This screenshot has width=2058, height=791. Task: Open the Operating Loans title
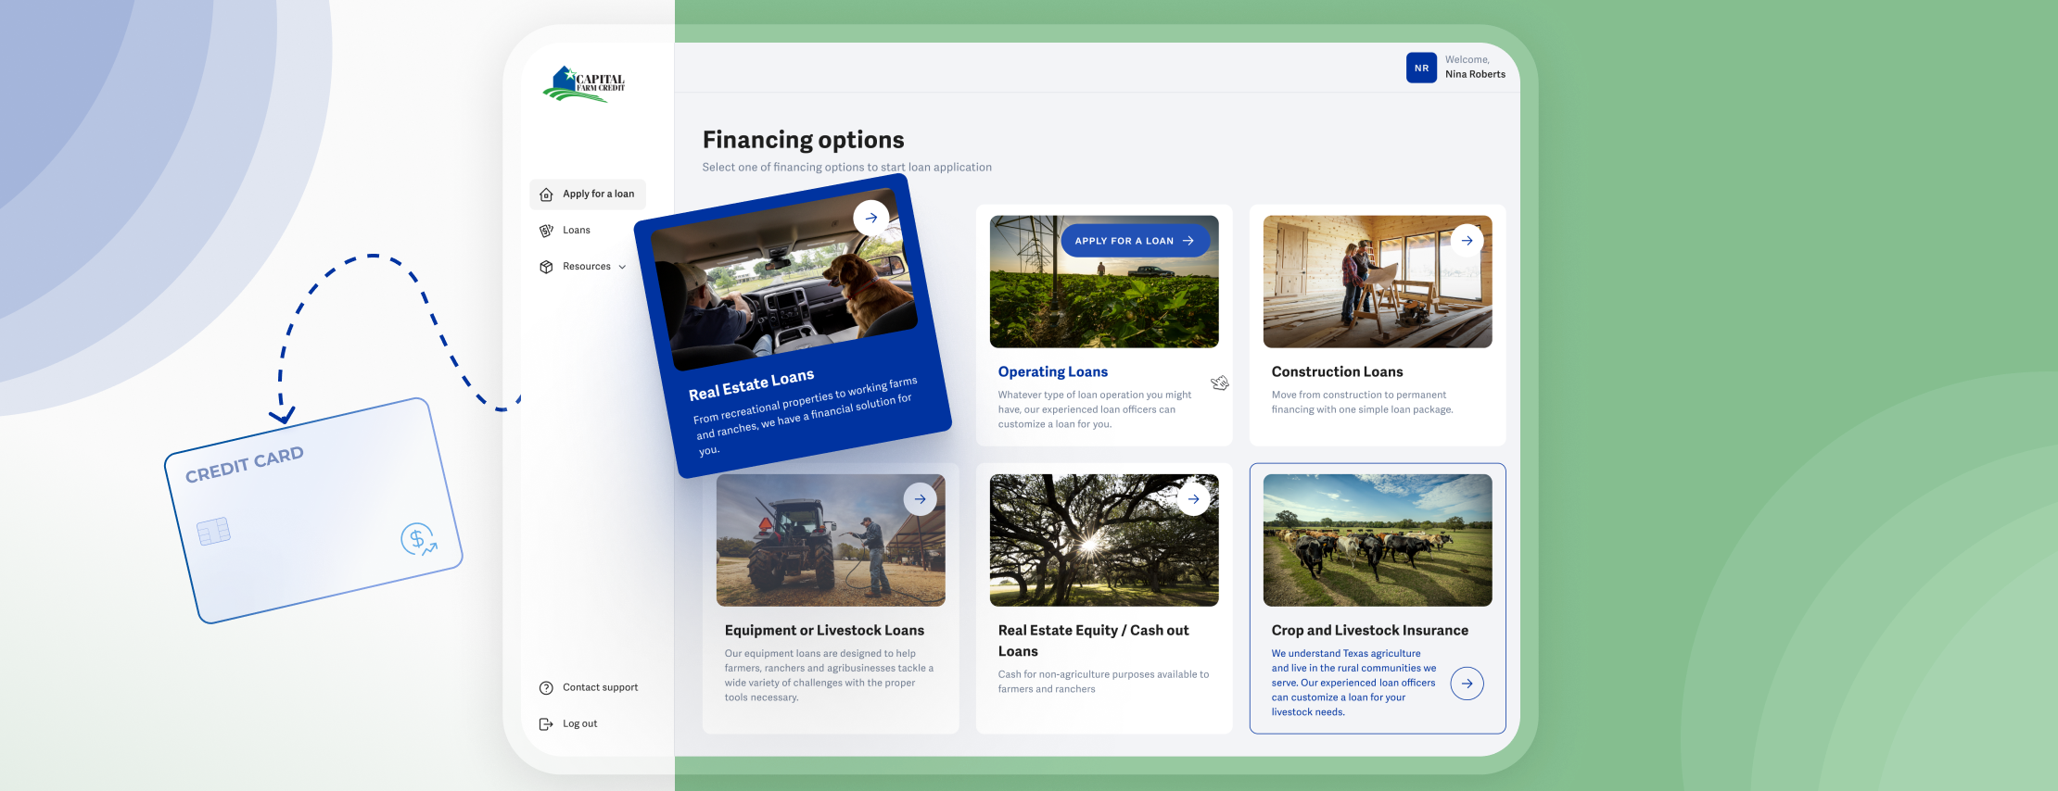1053,371
